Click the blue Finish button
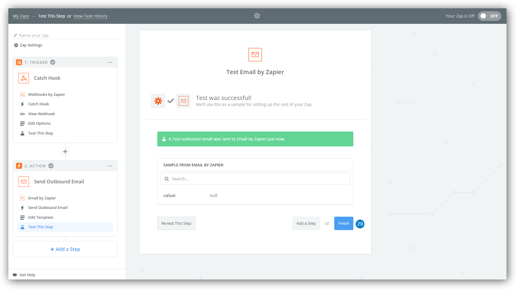Image resolution: width=516 pixels, height=289 pixels. coord(344,224)
